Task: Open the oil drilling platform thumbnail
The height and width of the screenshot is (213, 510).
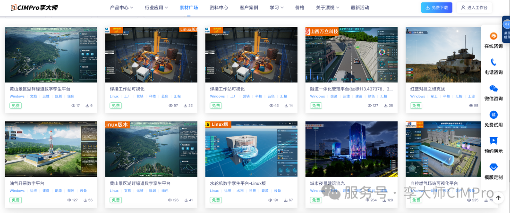Action: (x=51, y=149)
